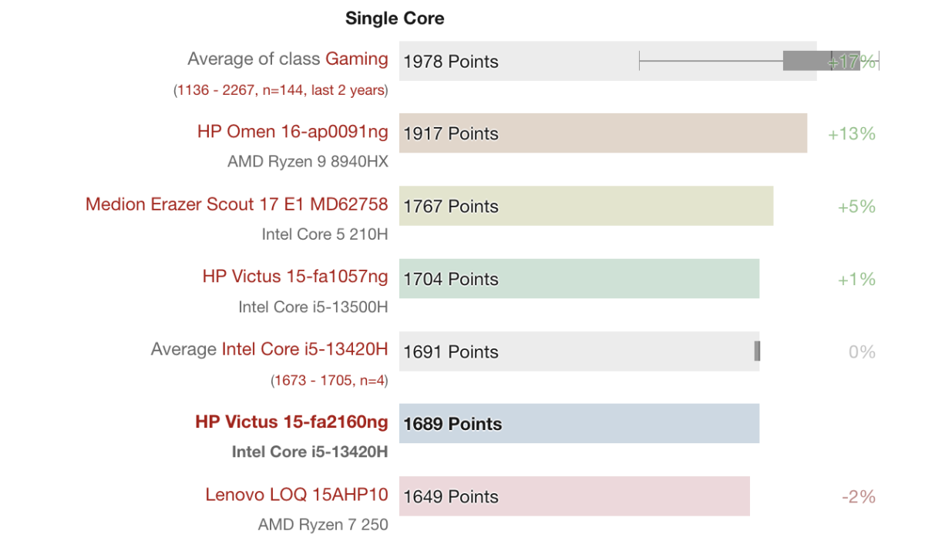
Task: Select the bold 1689 Points blue bar
Action: [x=579, y=424]
